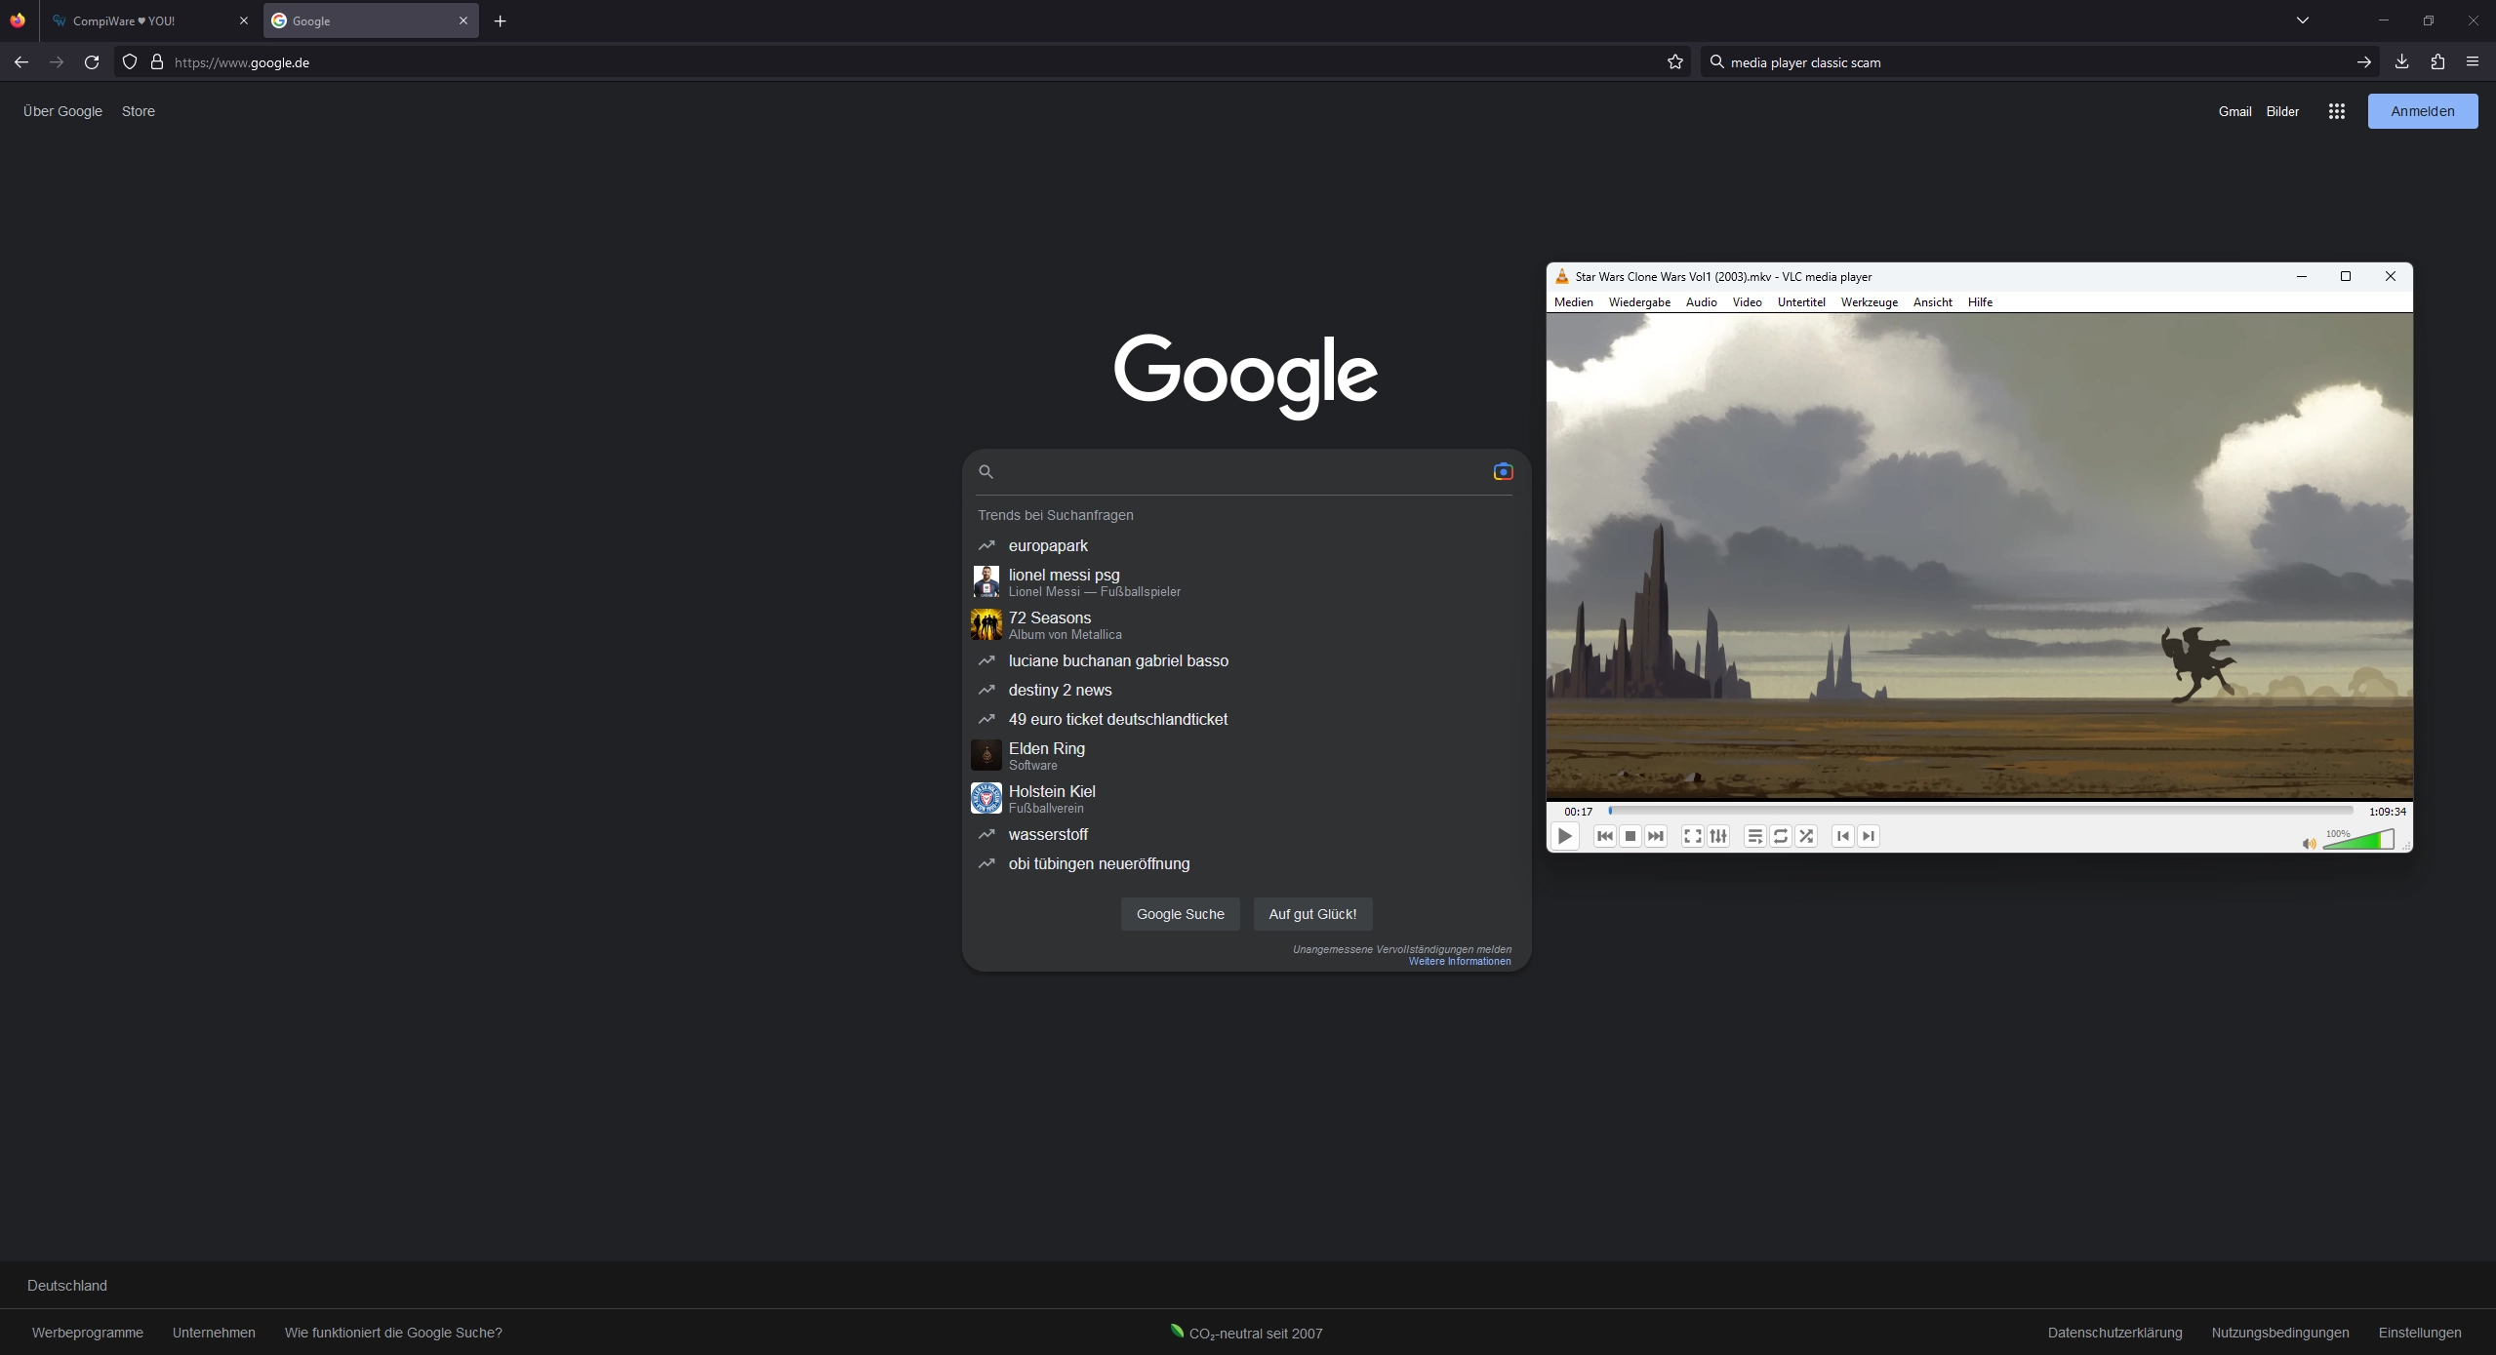Click the VLC cone icon in title bar

click(x=1561, y=277)
